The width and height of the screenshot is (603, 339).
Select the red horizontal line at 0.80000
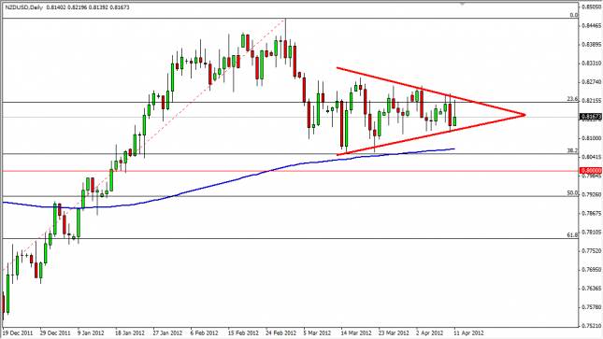tap(291, 171)
